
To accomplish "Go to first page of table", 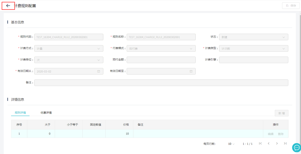I will [260, 143].
